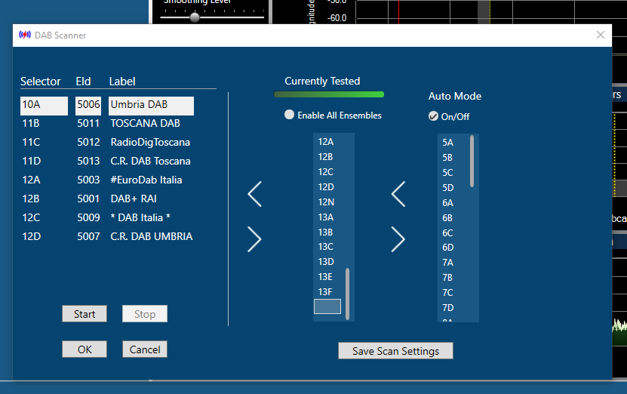
Task: Click the DAB Scanner window title icon
Action: [x=25, y=35]
